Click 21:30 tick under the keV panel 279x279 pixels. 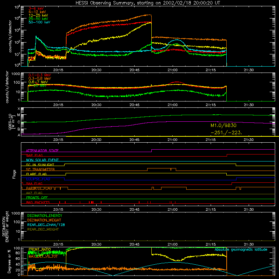point(249,70)
